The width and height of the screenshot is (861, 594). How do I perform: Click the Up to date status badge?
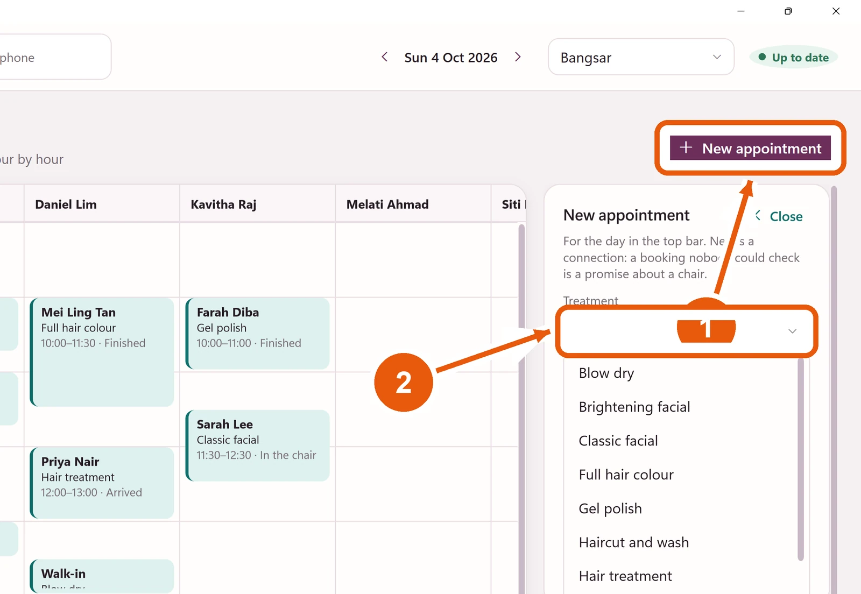point(794,58)
